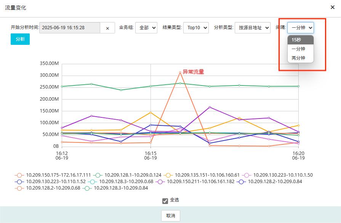Image resolution: width=341 pixels, height=223 pixels.
Task: Toggle legend 10.209.128.2-10.209.0.84
Action: point(269,182)
